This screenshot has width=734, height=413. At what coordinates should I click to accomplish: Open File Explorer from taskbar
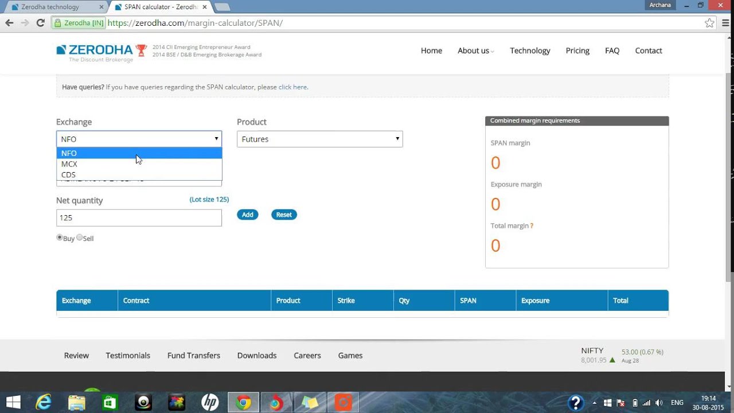tap(76, 403)
